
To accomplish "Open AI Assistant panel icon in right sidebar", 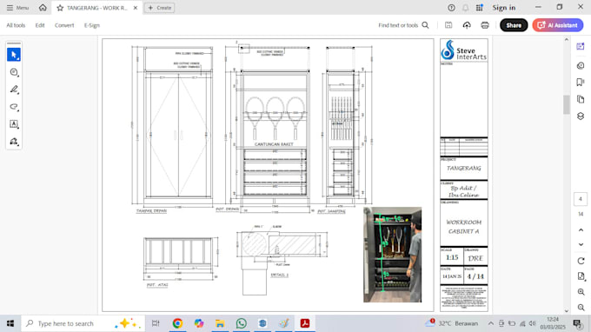I will click(581, 46).
